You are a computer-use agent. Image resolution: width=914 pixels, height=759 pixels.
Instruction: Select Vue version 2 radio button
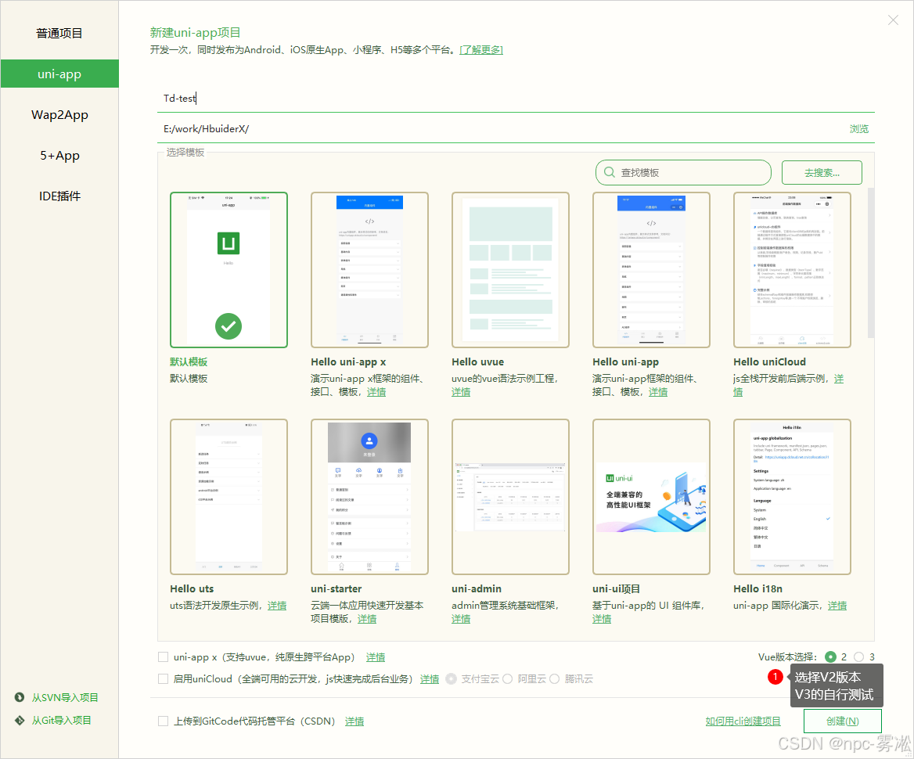click(830, 657)
